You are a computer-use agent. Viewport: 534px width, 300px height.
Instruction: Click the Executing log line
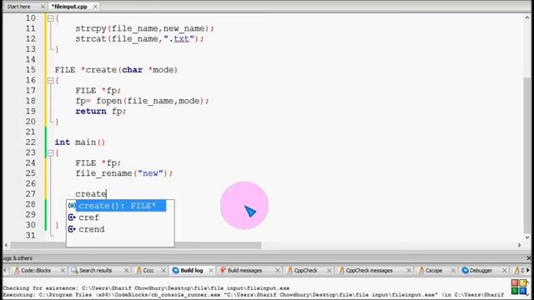click(x=253, y=294)
